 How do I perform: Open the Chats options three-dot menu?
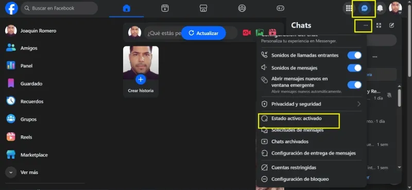point(366,26)
